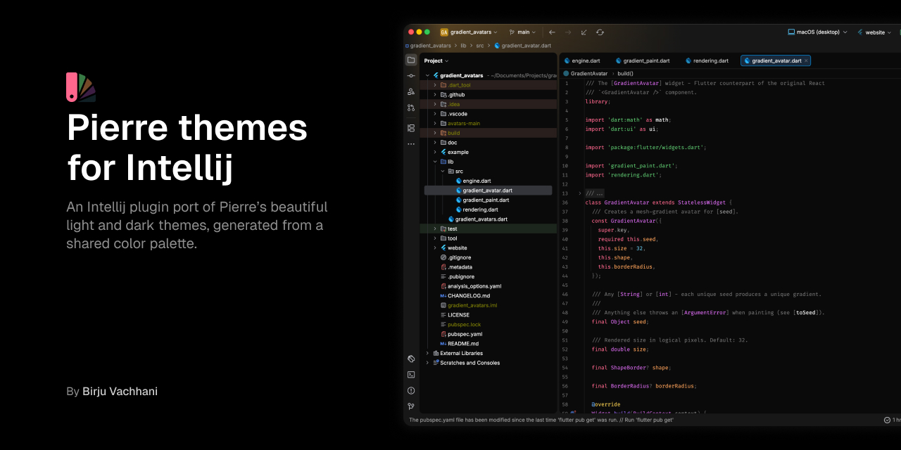This screenshot has width=901, height=450.
Task: Open the Structure tool window icon in sidebar
Action: pyautogui.click(x=411, y=91)
